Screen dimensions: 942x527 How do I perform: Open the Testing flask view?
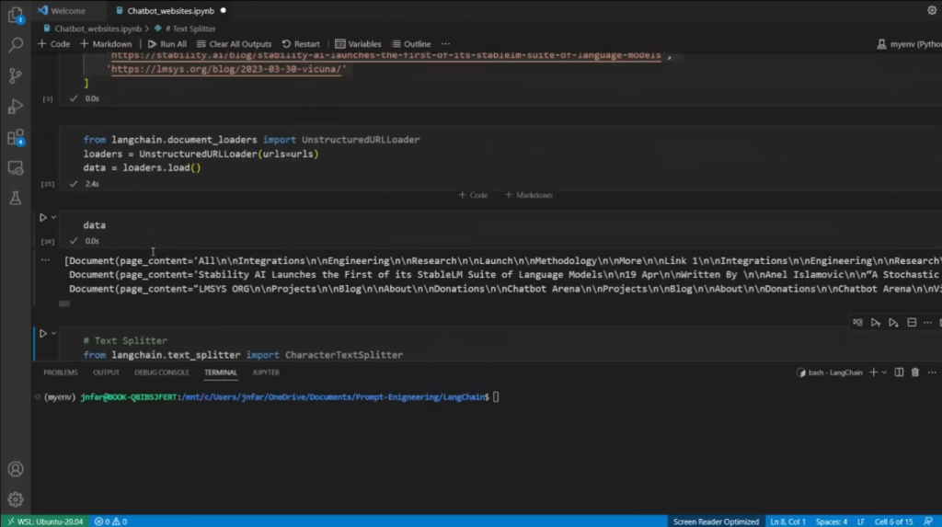point(15,198)
